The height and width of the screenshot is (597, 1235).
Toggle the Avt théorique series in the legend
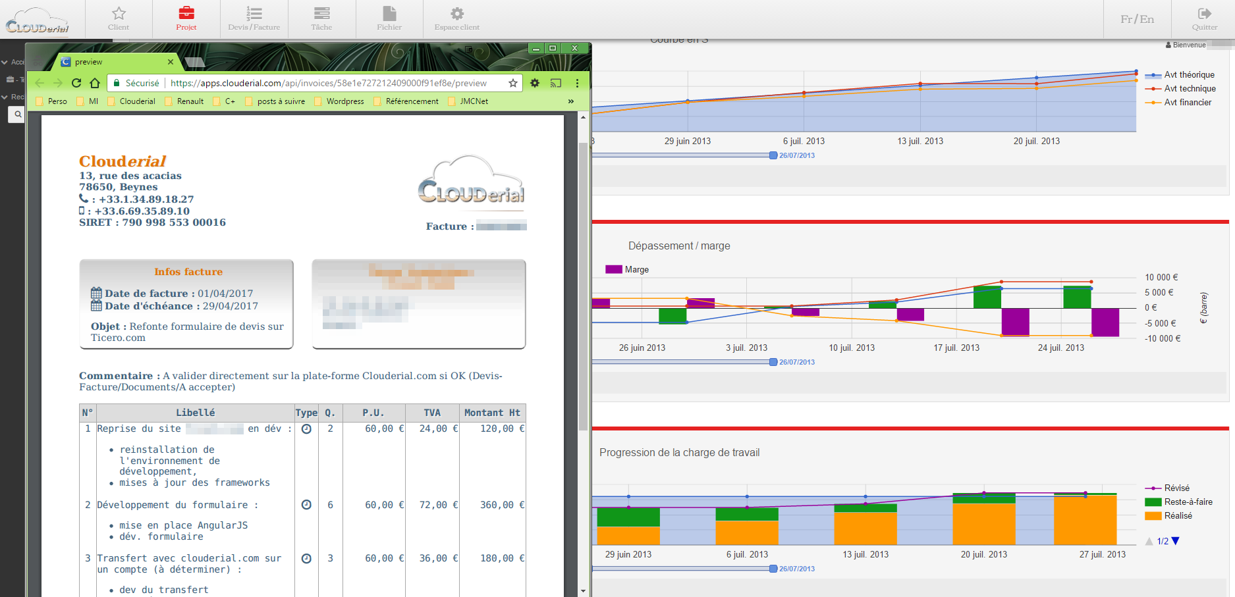1180,75
